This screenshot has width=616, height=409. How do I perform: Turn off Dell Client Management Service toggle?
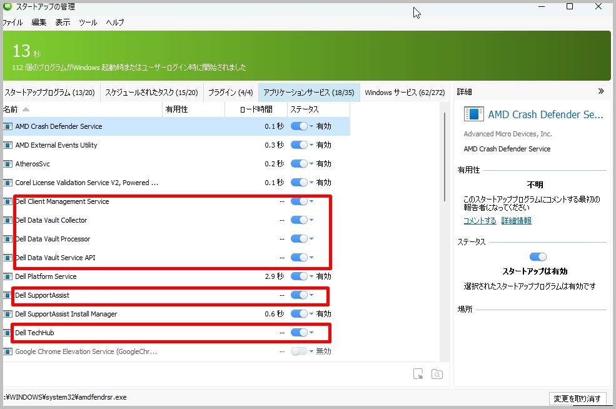coord(299,201)
